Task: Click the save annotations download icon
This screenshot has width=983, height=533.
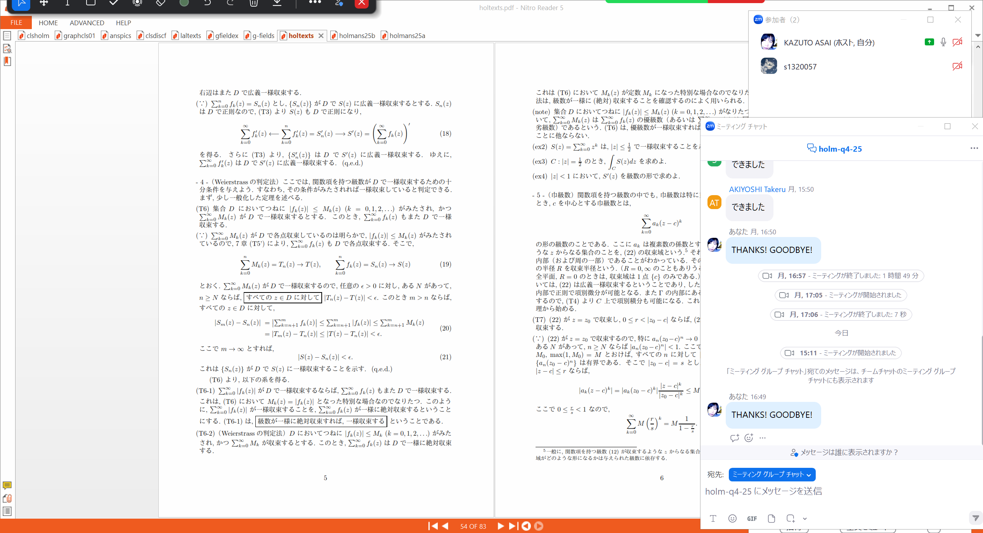Action: 277,3
